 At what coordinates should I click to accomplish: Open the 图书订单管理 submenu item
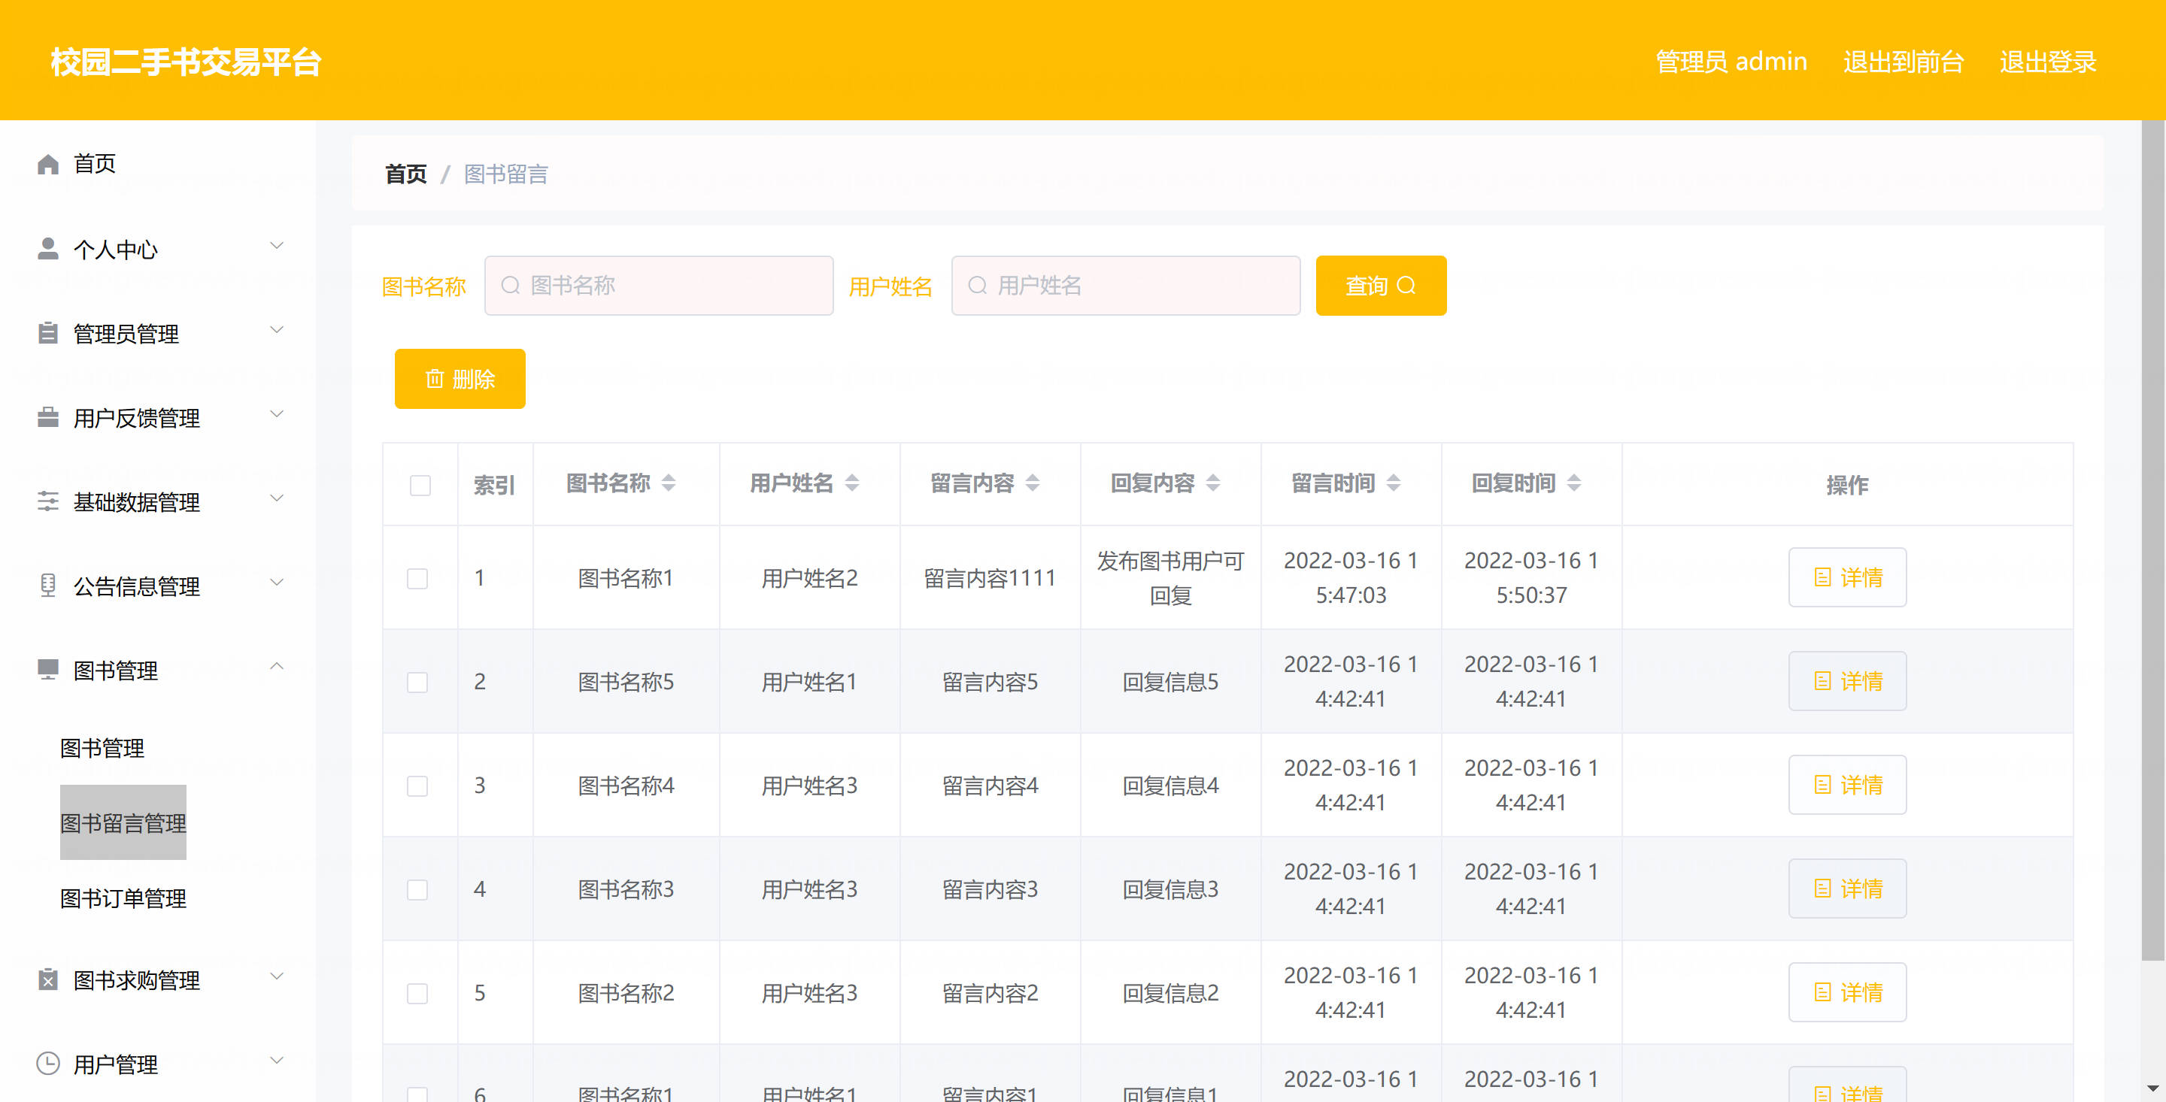click(x=123, y=898)
